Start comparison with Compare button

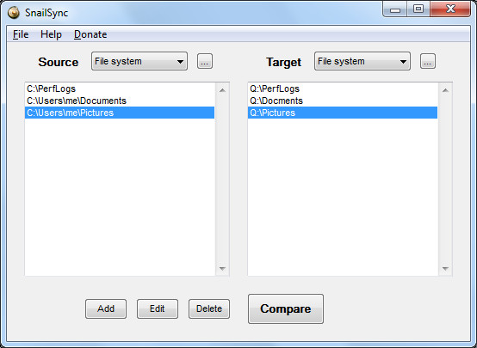tap(286, 308)
